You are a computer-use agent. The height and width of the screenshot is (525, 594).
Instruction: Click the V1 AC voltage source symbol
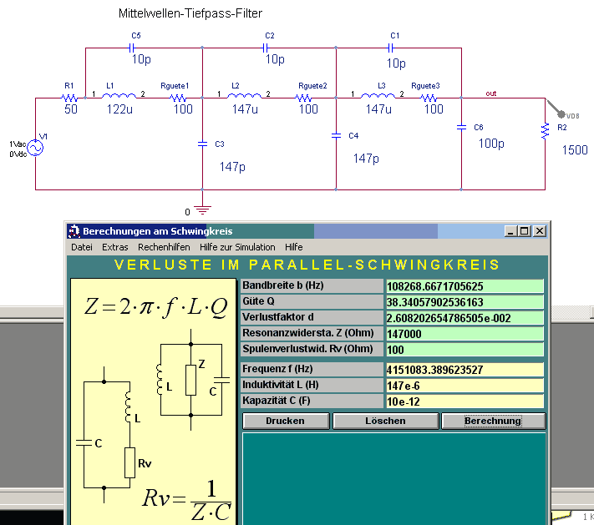coord(36,147)
